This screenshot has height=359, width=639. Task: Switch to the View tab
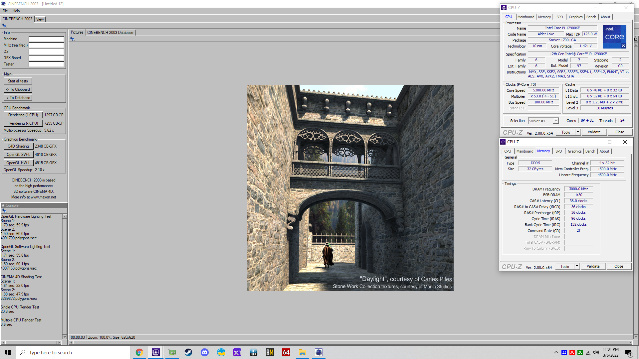pos(40,19)
